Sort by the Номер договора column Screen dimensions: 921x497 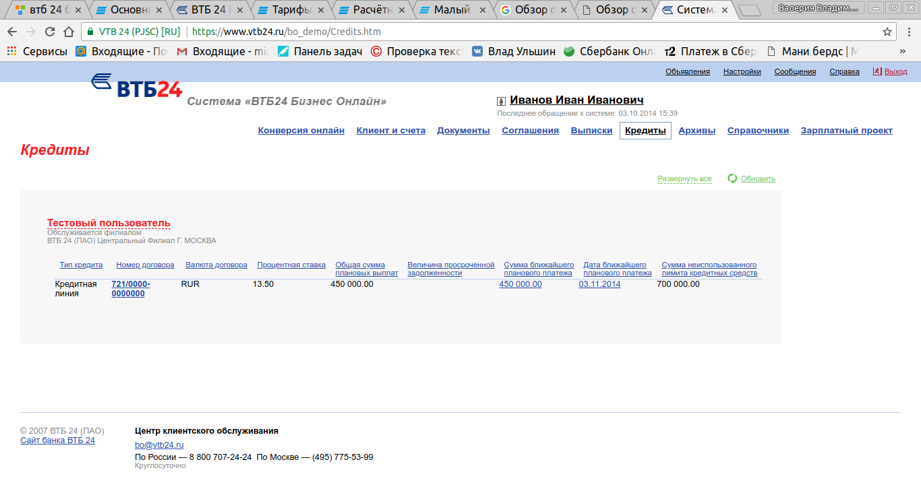click(x=145, y=265)
